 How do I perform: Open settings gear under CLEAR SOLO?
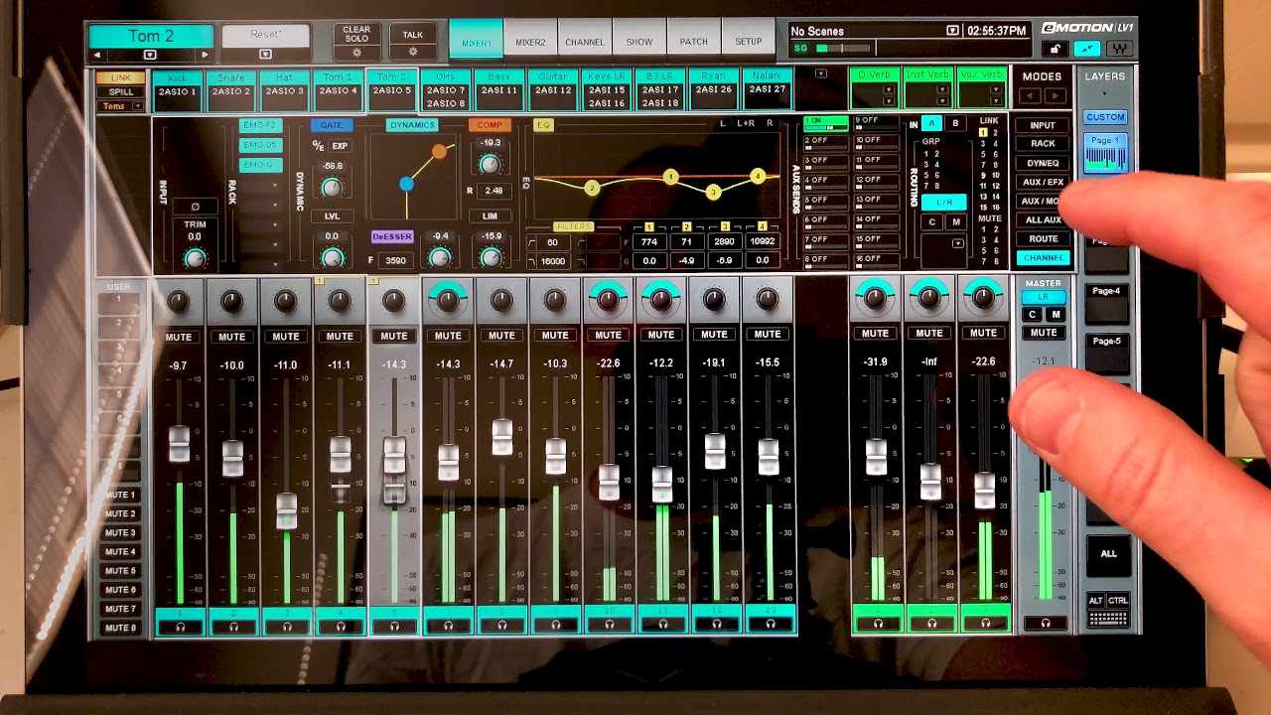point(356,53)
